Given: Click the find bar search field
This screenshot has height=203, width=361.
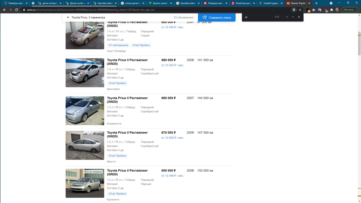Looking at the screenshot, I should click(258, 17).
